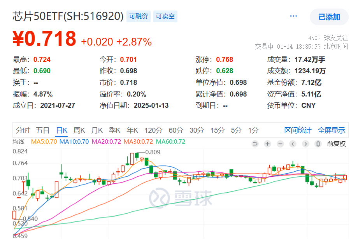Screen dimensions: 358x239
Task: Switch to the 周K weekly chart tab
Action: (79, 130)
